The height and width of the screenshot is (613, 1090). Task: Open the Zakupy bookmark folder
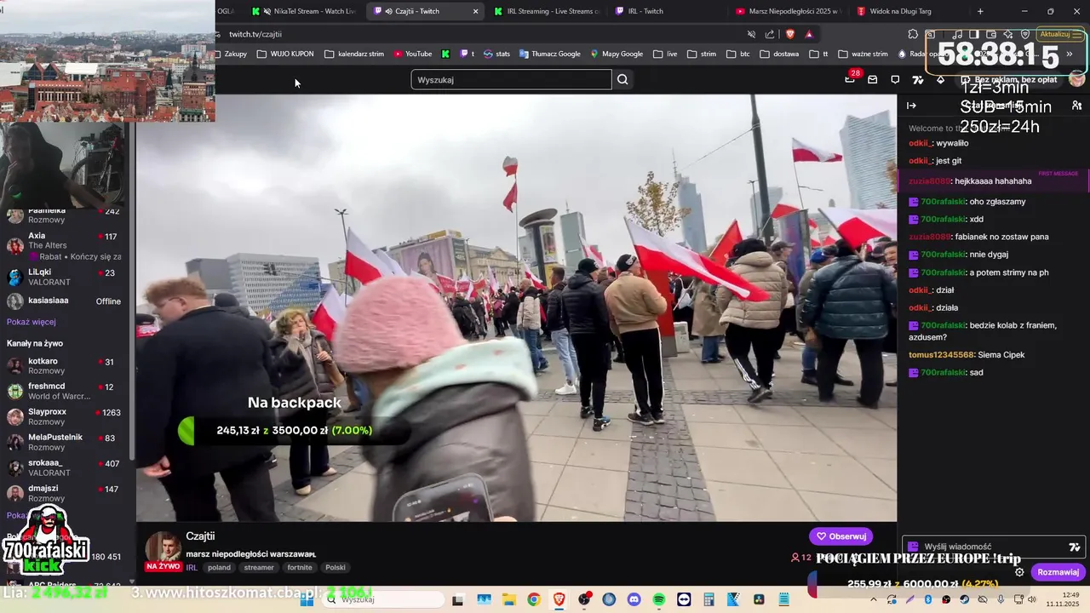[229, 54]
